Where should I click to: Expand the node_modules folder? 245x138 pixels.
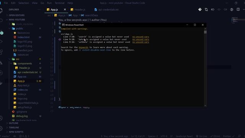tap(24, 24)
